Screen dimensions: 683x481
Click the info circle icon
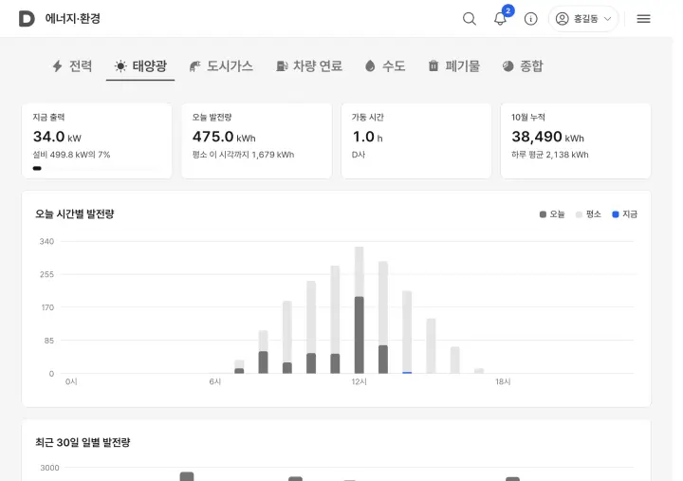pyautogui.click(x=530, y=19)
